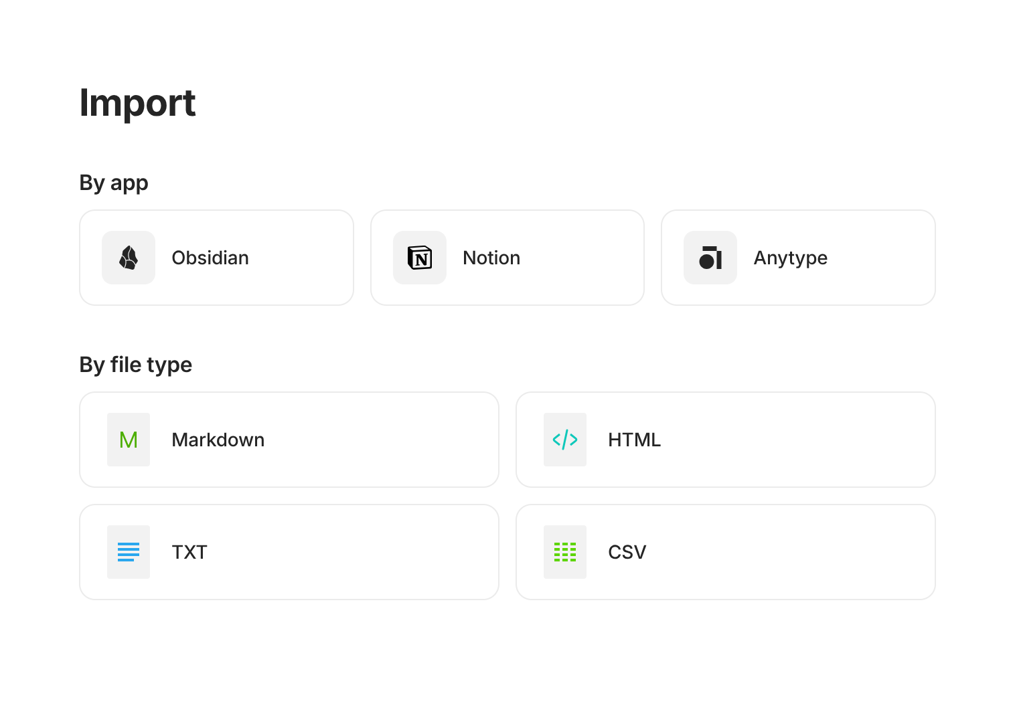
Task: Choose the HTML text label
Action: 634,440
